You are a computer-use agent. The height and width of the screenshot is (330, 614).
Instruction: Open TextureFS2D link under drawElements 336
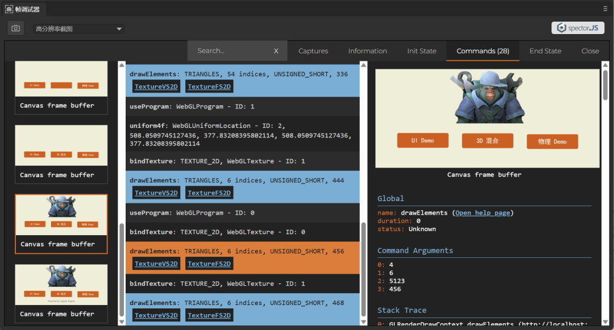(209, 86)
